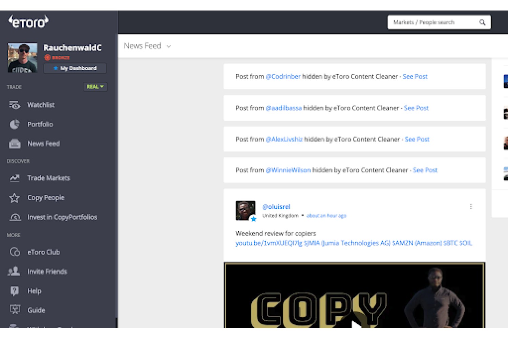Open Trade Markets menu item
The image size is (508, 339).
point(48,178)
